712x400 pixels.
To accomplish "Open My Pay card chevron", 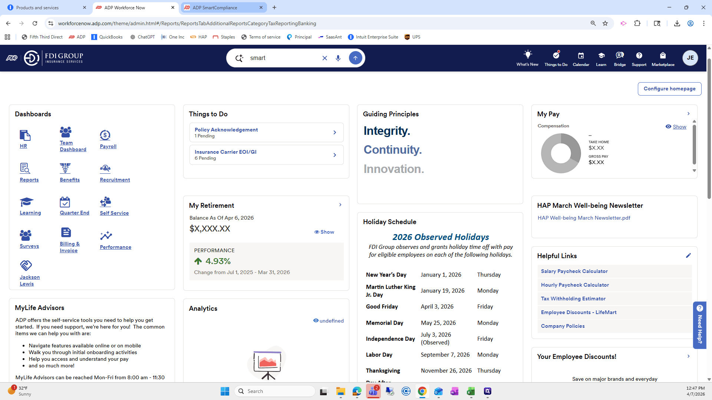I will point(688,114).
